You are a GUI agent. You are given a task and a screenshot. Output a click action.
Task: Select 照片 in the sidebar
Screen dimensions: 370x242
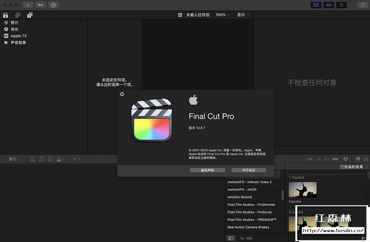[x=14, y=23]
